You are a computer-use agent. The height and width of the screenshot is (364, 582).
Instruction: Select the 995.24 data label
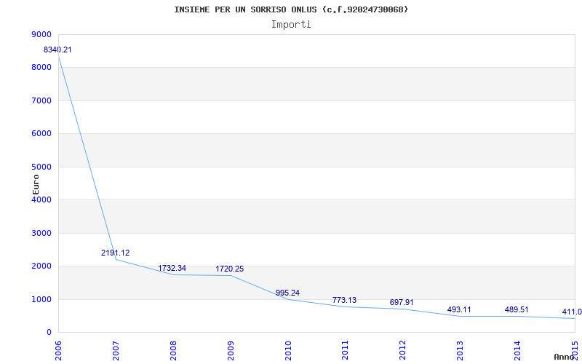[287, 293]
